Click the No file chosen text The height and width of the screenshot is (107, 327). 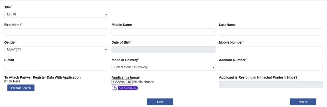pos(144,82)
